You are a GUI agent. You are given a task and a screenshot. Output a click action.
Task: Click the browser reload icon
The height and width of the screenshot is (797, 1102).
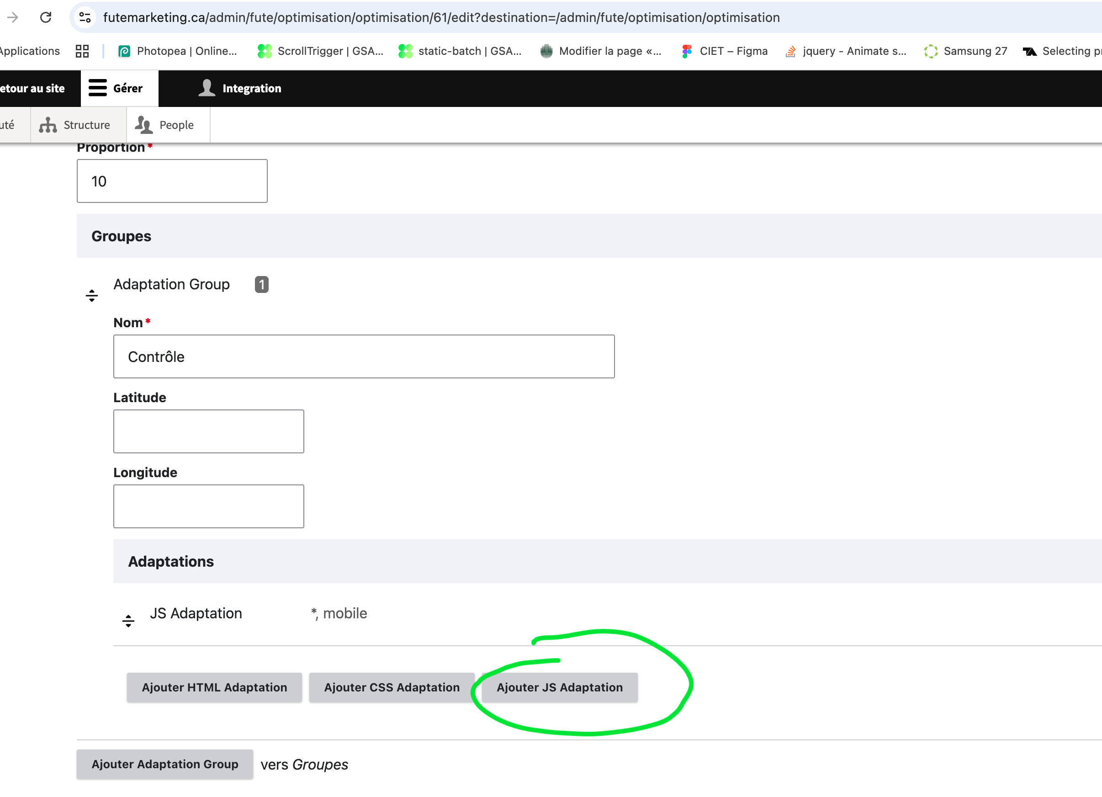tap(46, 17)
